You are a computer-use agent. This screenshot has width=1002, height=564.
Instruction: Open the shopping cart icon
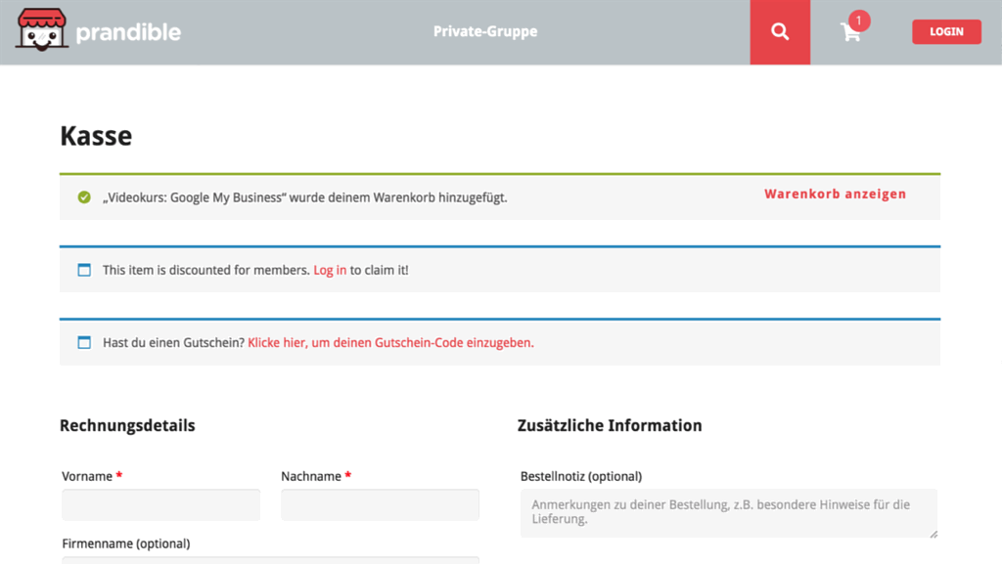pyautogui.click(x=850, y=33)
